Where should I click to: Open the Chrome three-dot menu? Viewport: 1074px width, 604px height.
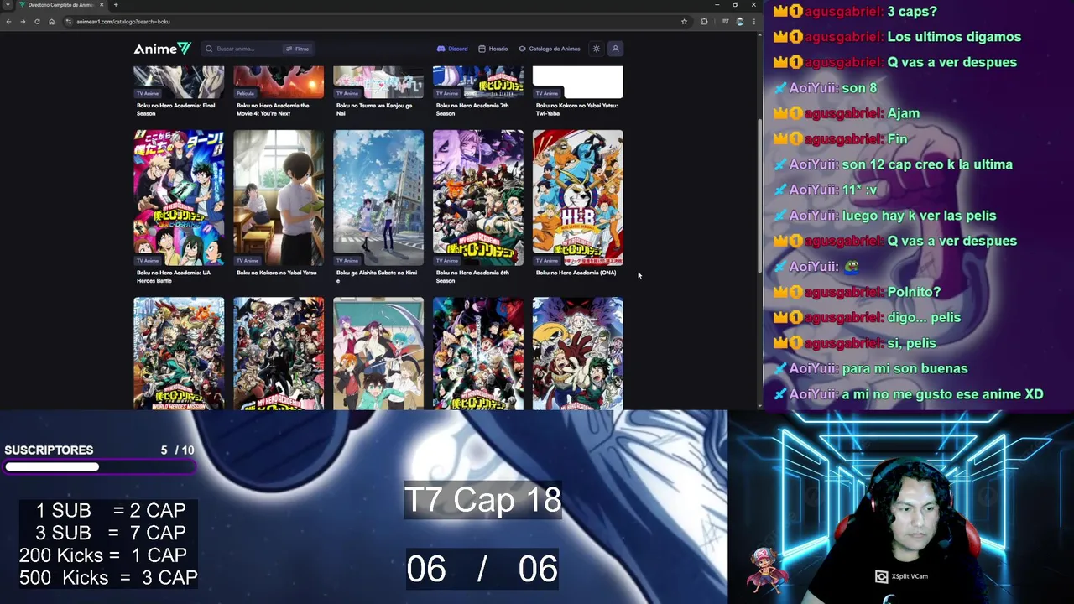click(753, 22)
